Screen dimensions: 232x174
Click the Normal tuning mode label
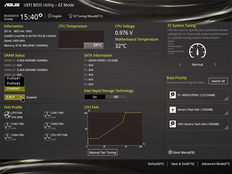pos(197,65)
